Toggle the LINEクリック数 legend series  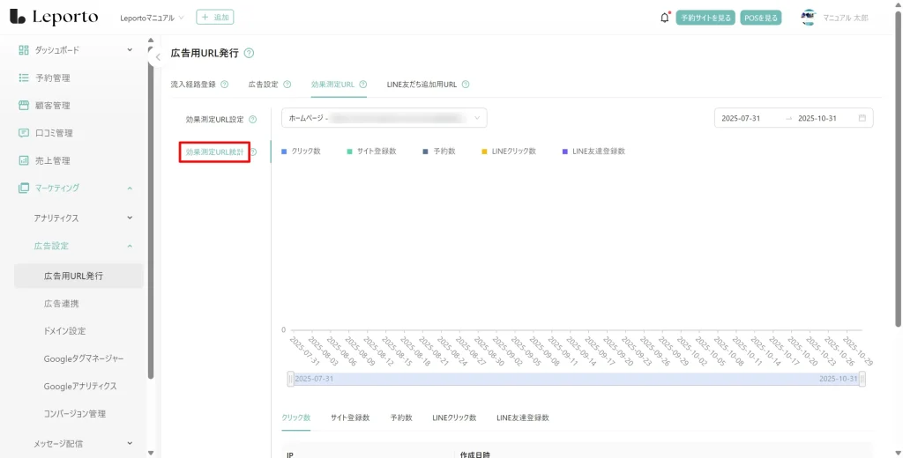508,151
